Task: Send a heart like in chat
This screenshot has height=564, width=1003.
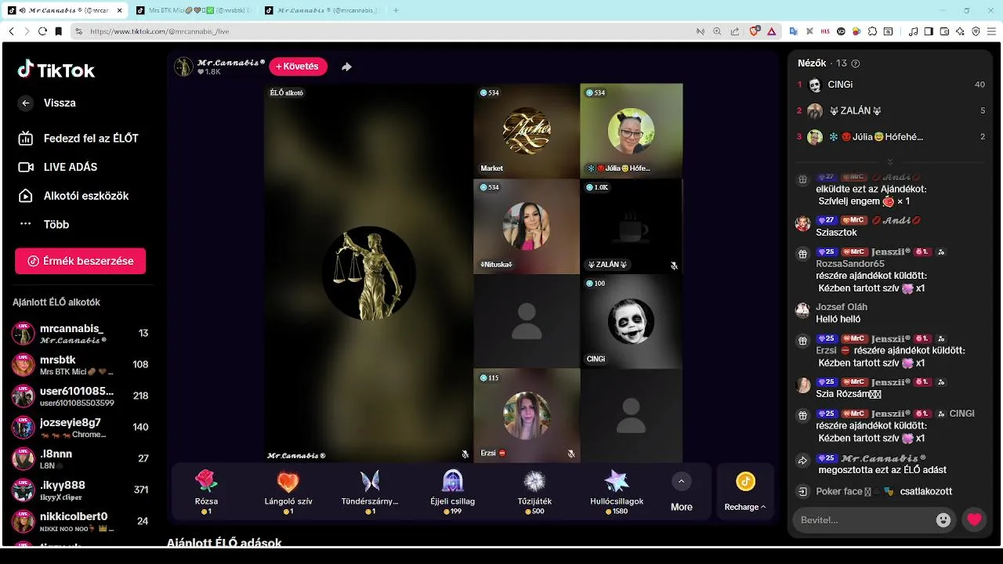Action: [974, 519]
